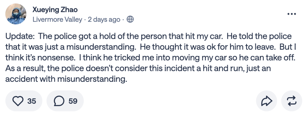The image size is (306, 114).
Task: Click the "2 days ago" timestamp
Action: (x=104, y=19)
